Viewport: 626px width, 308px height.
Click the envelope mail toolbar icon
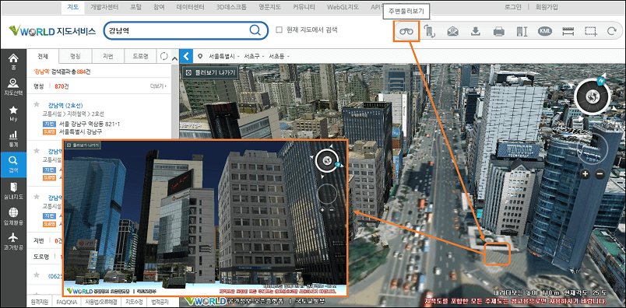[452, 32]
